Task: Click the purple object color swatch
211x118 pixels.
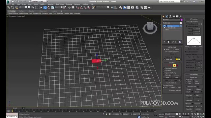Action: (x=181, y=20)
